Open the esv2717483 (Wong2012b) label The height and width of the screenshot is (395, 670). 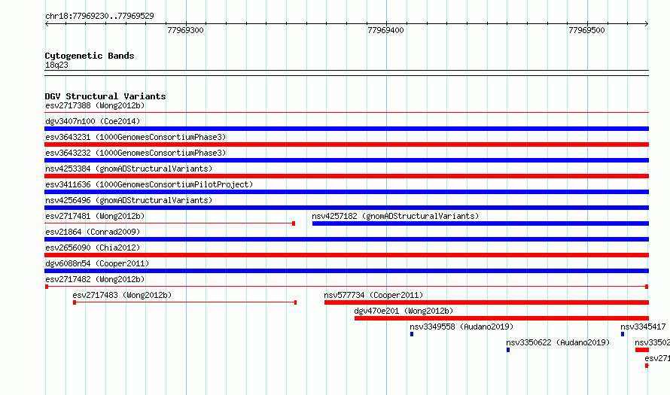point(122,295)
